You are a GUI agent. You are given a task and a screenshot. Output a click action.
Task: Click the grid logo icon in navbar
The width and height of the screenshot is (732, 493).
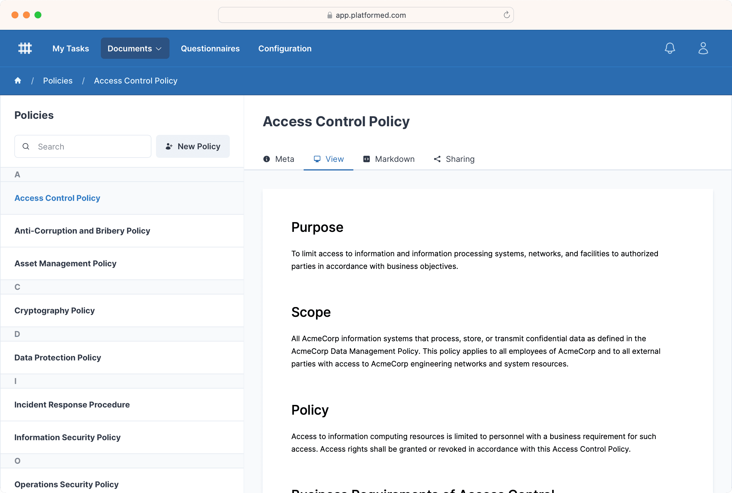pos(25,48)
